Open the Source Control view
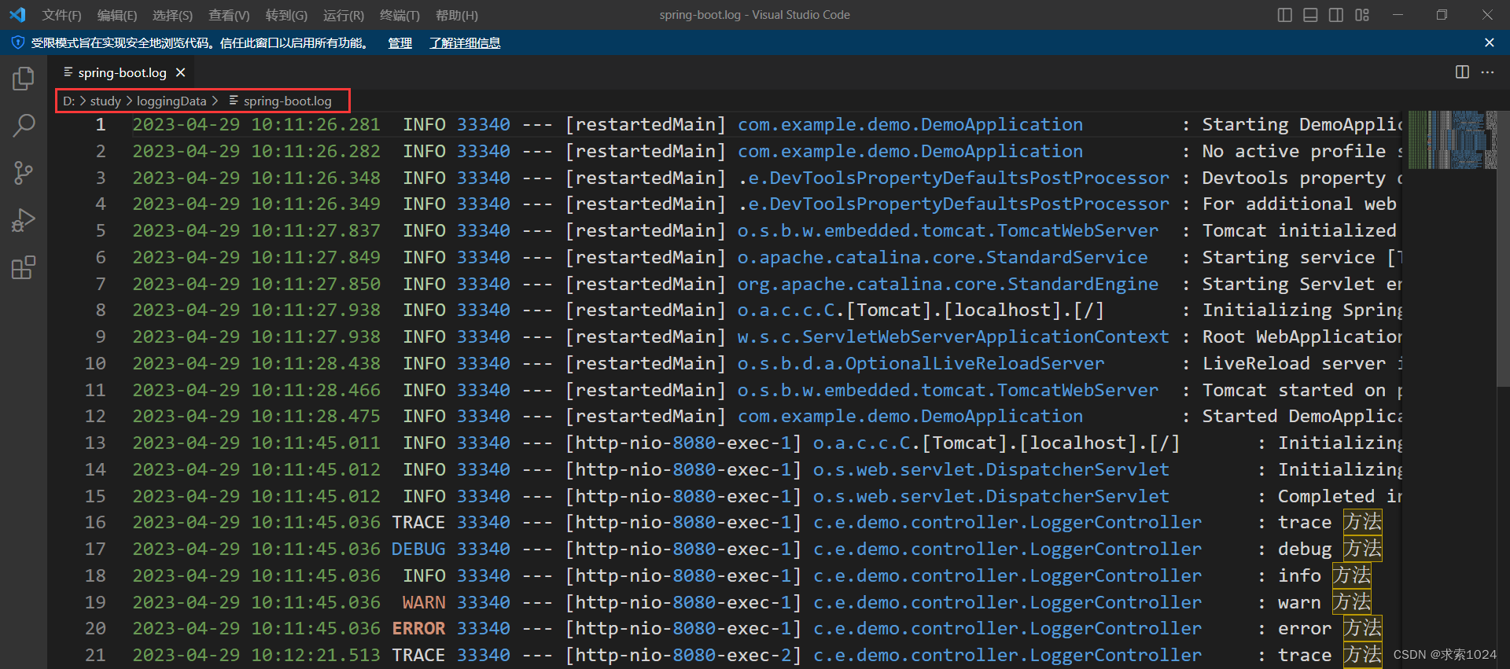Viewport: 1510px width, 669px height. pyautogui.click(x=24, y=173)
